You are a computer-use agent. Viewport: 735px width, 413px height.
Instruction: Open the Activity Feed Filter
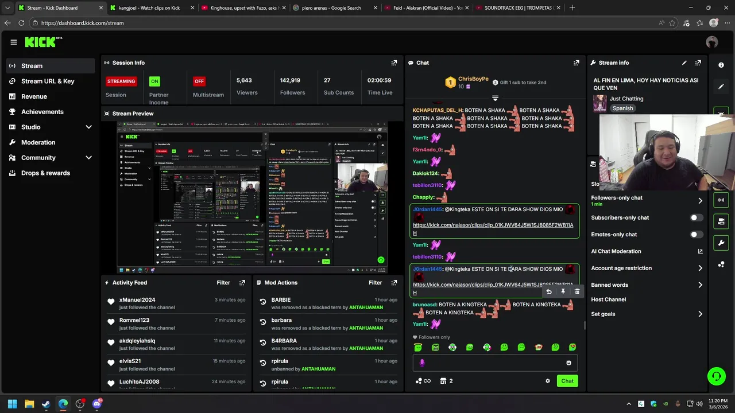tap(223, 282)
